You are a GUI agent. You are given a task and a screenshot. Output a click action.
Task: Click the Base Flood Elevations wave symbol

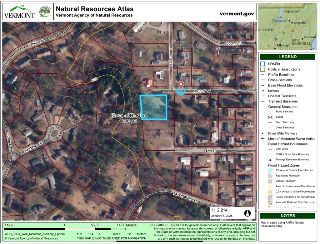(x=262, y=85)
